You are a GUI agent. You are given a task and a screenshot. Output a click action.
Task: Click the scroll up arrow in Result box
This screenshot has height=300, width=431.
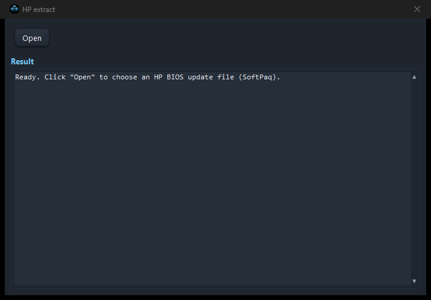[x=414, y=77]
